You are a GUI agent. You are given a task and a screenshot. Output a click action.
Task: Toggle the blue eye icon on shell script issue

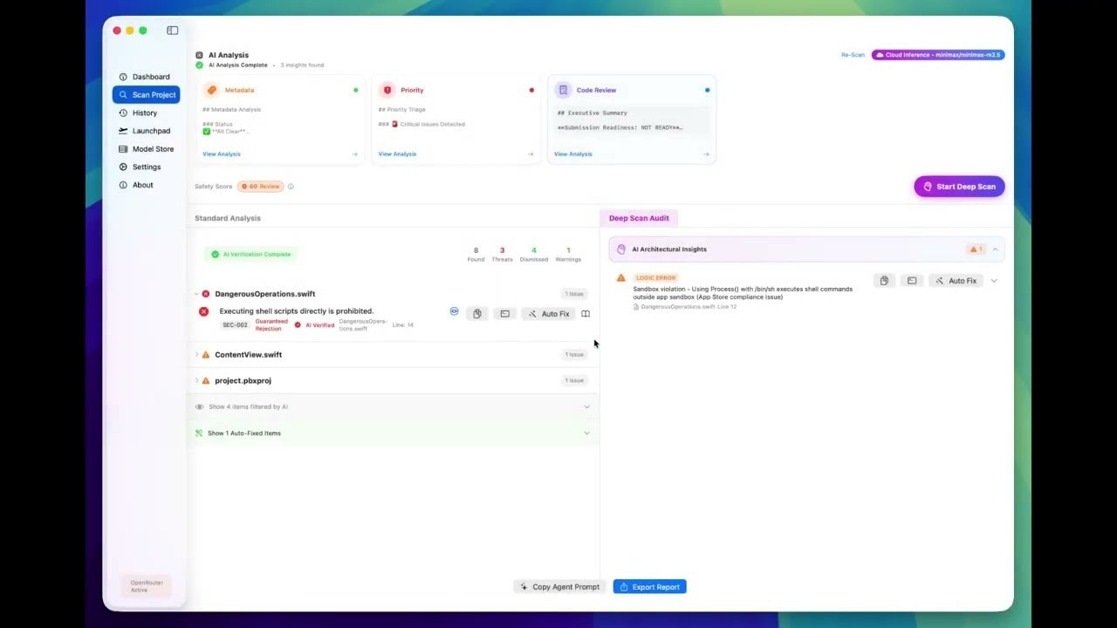click(x=454, y=311)
